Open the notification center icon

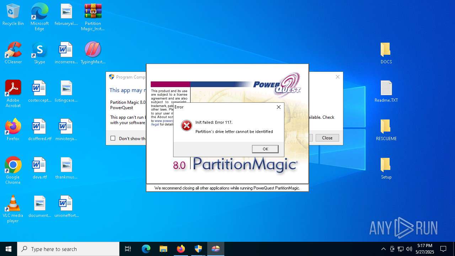[443, 249]
